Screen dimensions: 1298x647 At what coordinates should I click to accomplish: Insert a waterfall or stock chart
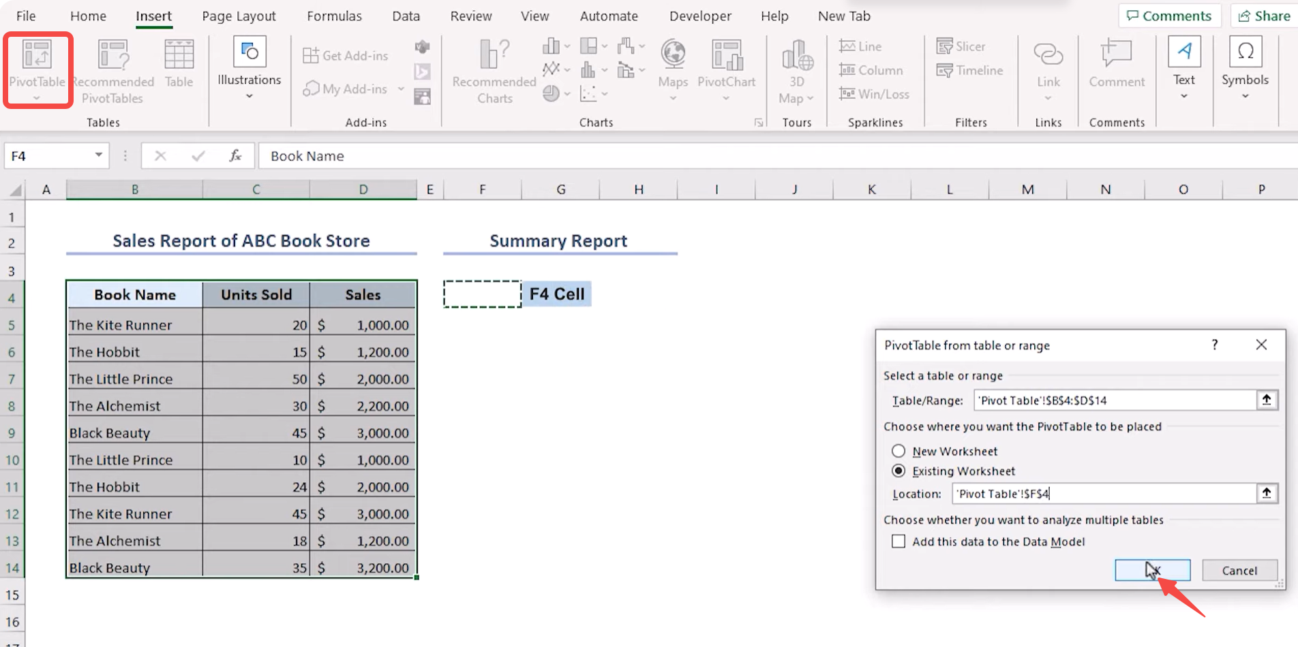[x=631, y=46]
